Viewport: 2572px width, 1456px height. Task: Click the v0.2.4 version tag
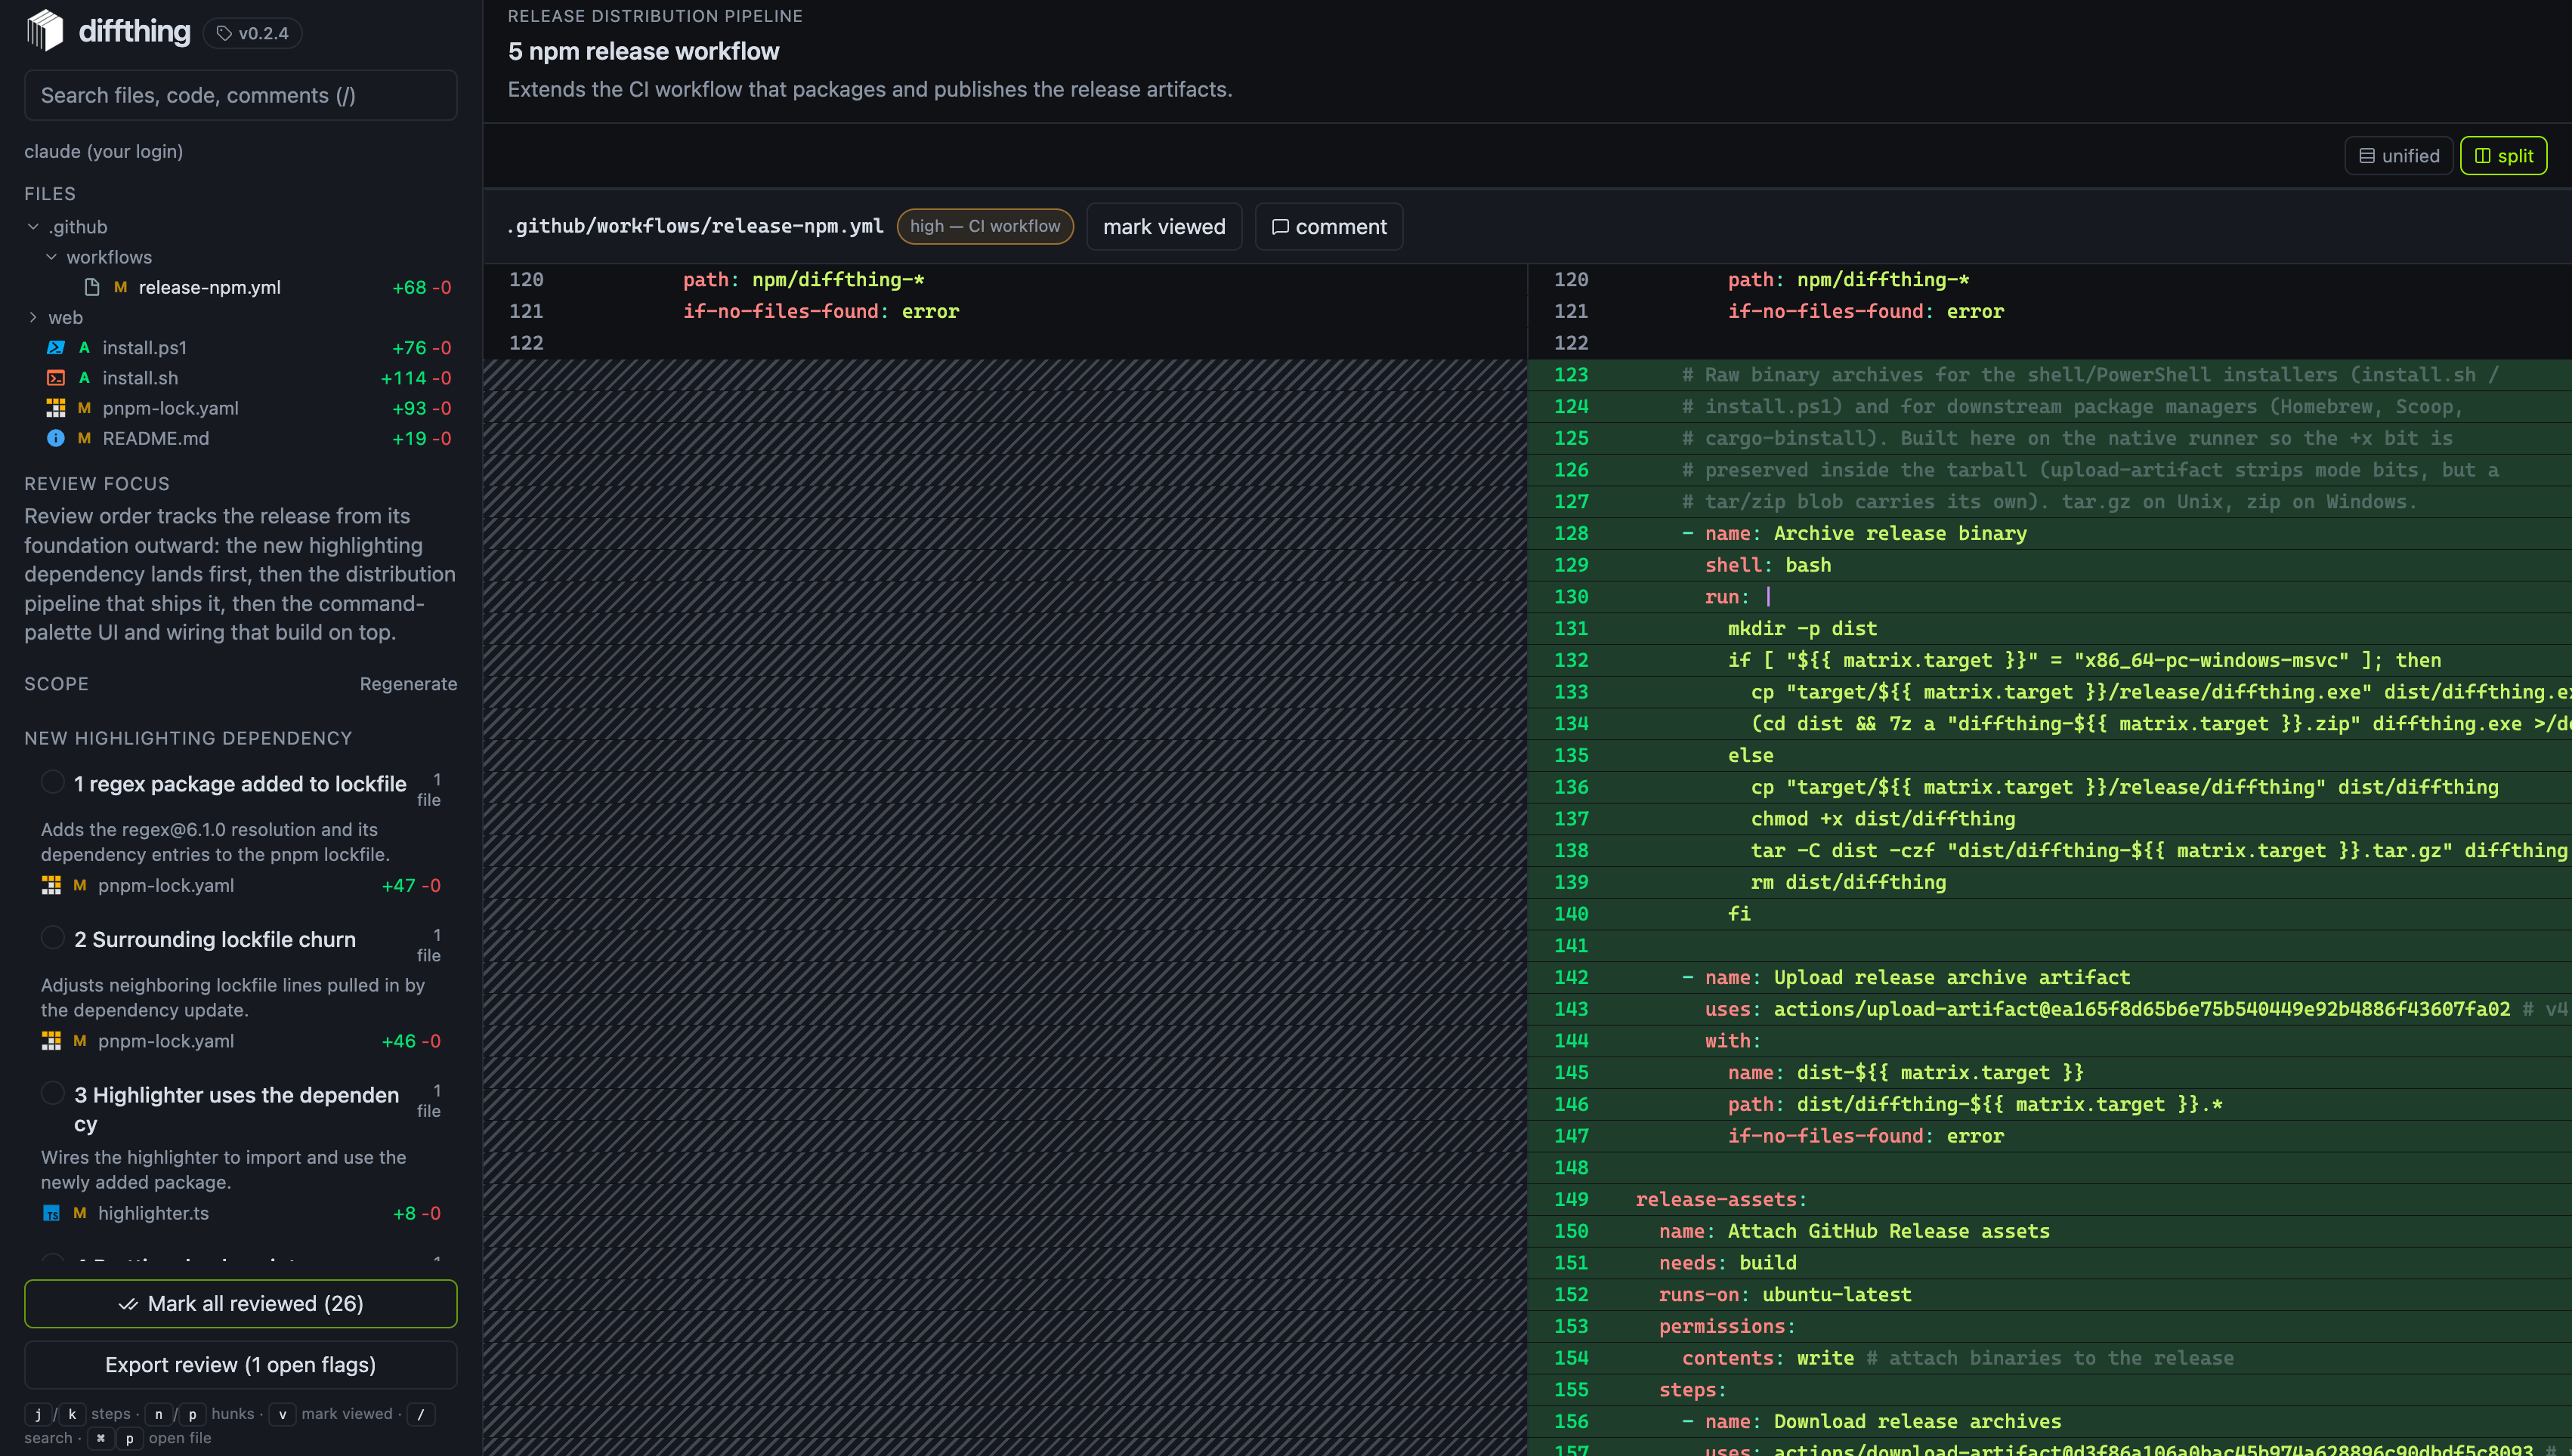pos(252,33)
